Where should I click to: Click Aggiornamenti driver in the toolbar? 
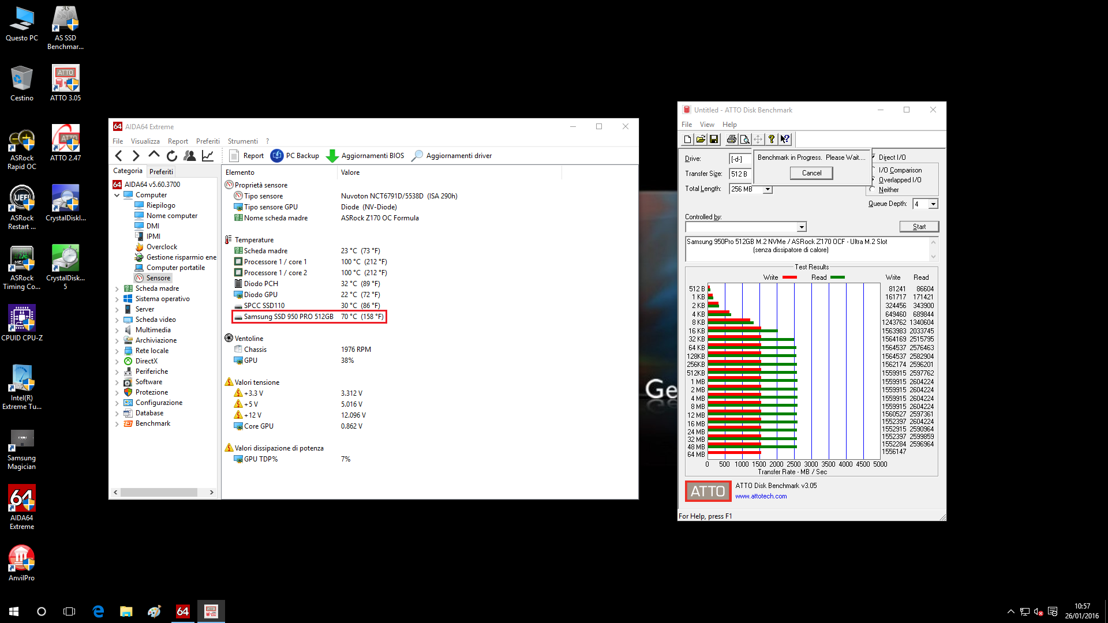[452, 156]
